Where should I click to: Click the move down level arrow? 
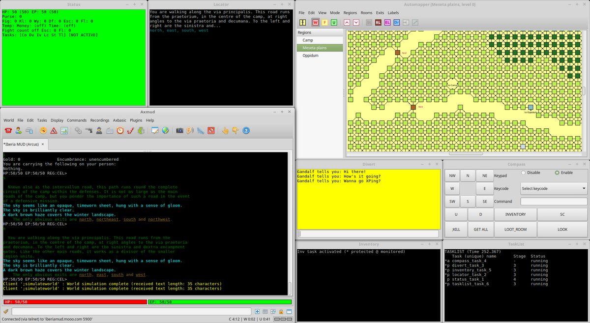356,22
